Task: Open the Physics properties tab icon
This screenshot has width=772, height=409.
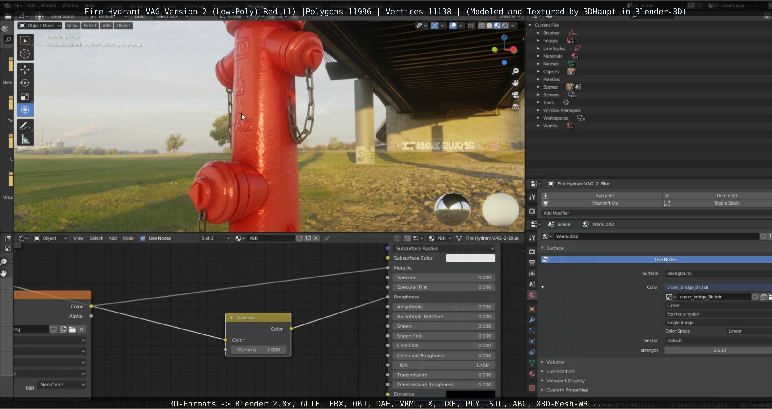Action: 532,341
